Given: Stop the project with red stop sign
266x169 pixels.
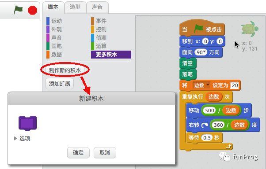Looking at the screenshot, I should pyautogui.click(x=32, y=10).
